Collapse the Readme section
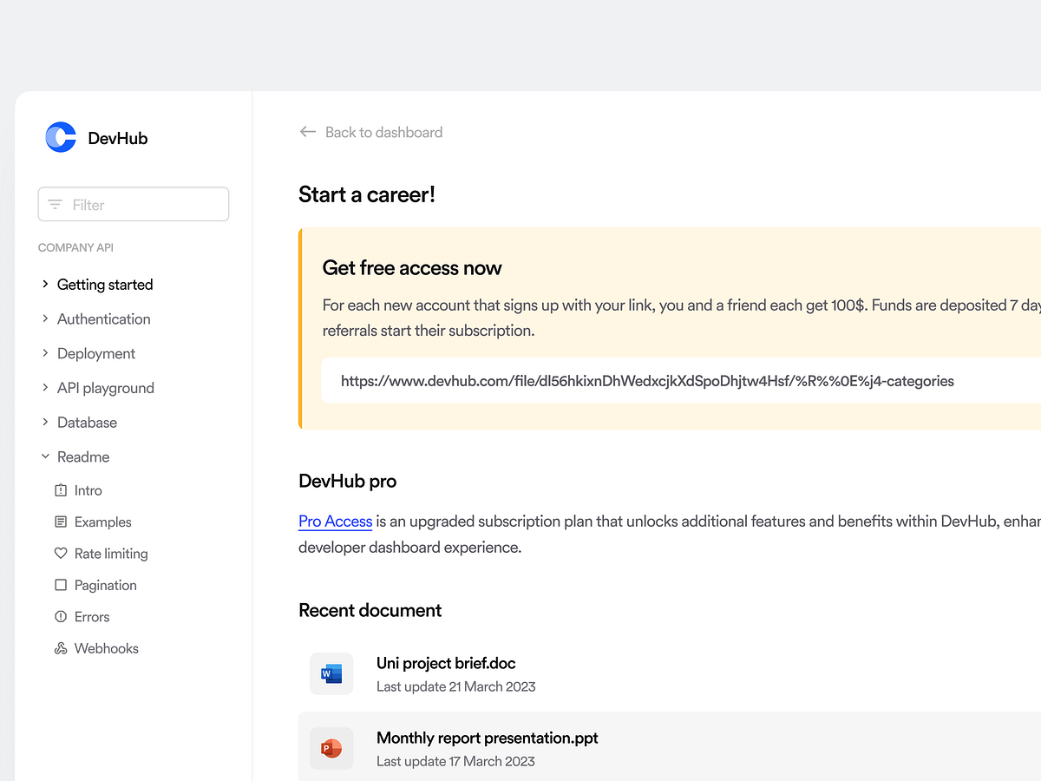Screen dimensions: 1041x781 (x=45, y=456)
